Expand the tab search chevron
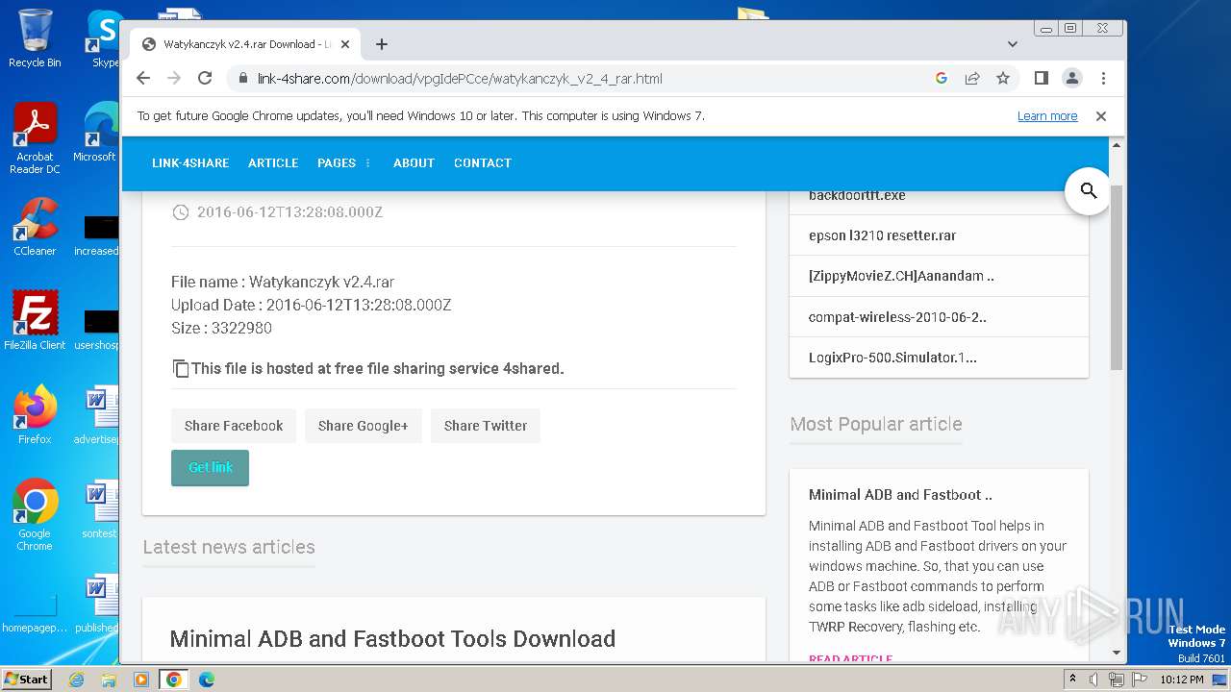This screenshot has height=692, width=1231. coord(1013,44)
